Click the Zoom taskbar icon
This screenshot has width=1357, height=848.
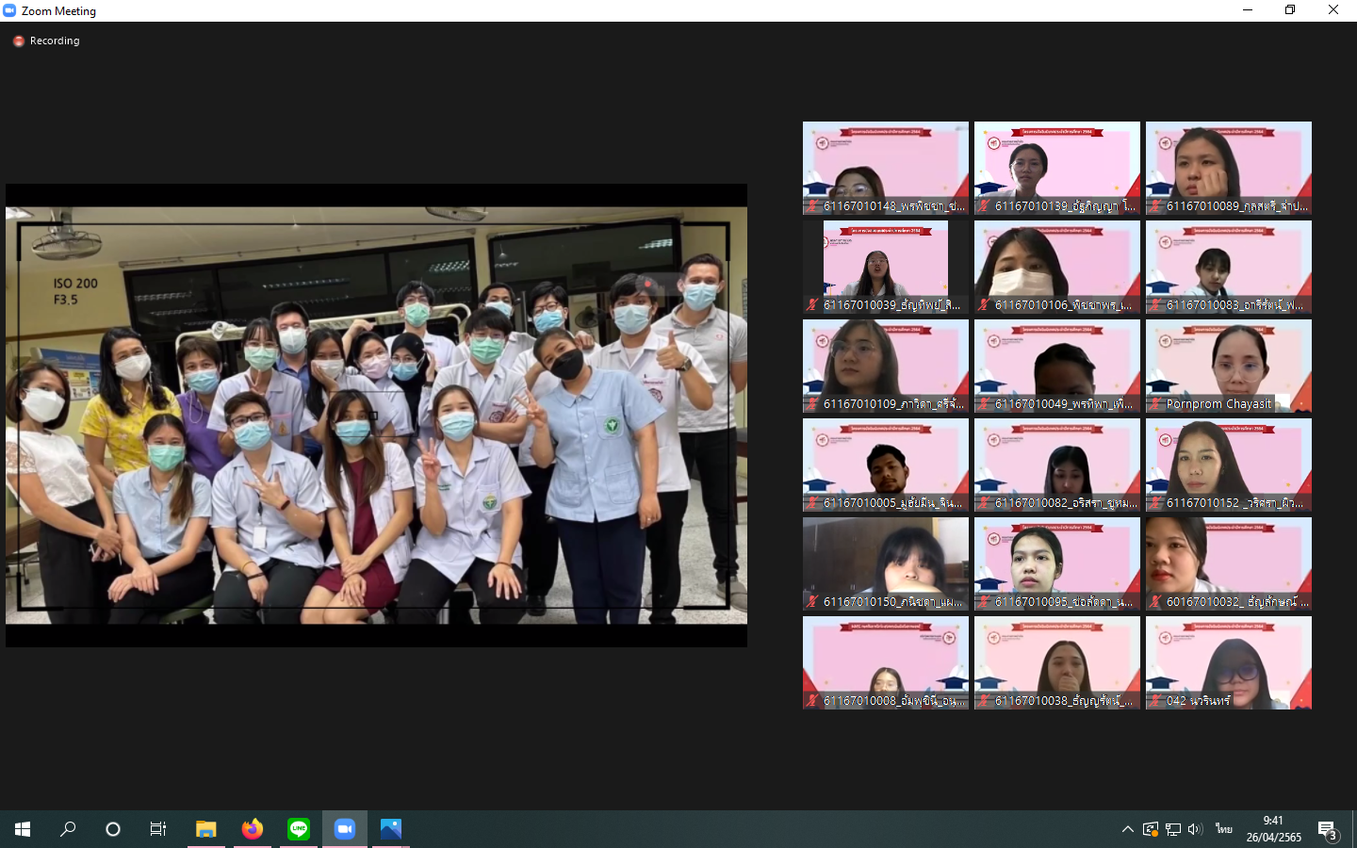345,829
